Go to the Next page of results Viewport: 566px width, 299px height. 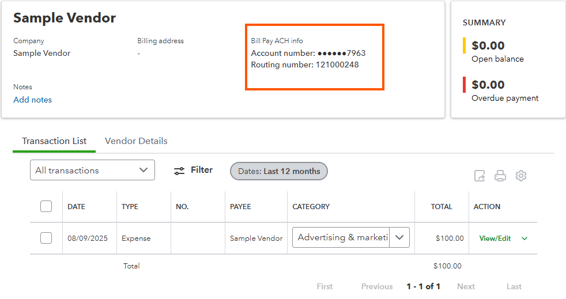466,286
